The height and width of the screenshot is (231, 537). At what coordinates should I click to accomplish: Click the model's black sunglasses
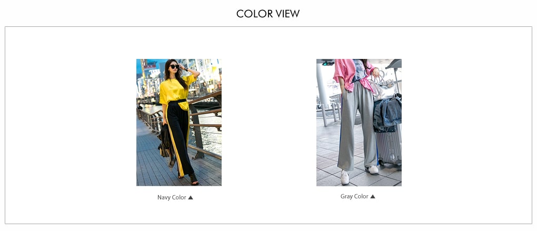pos(174,66)
